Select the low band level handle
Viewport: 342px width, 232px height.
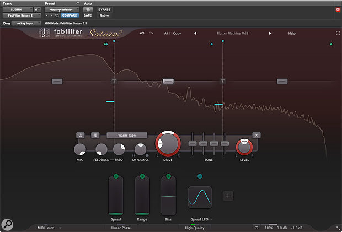click(57, 81)
